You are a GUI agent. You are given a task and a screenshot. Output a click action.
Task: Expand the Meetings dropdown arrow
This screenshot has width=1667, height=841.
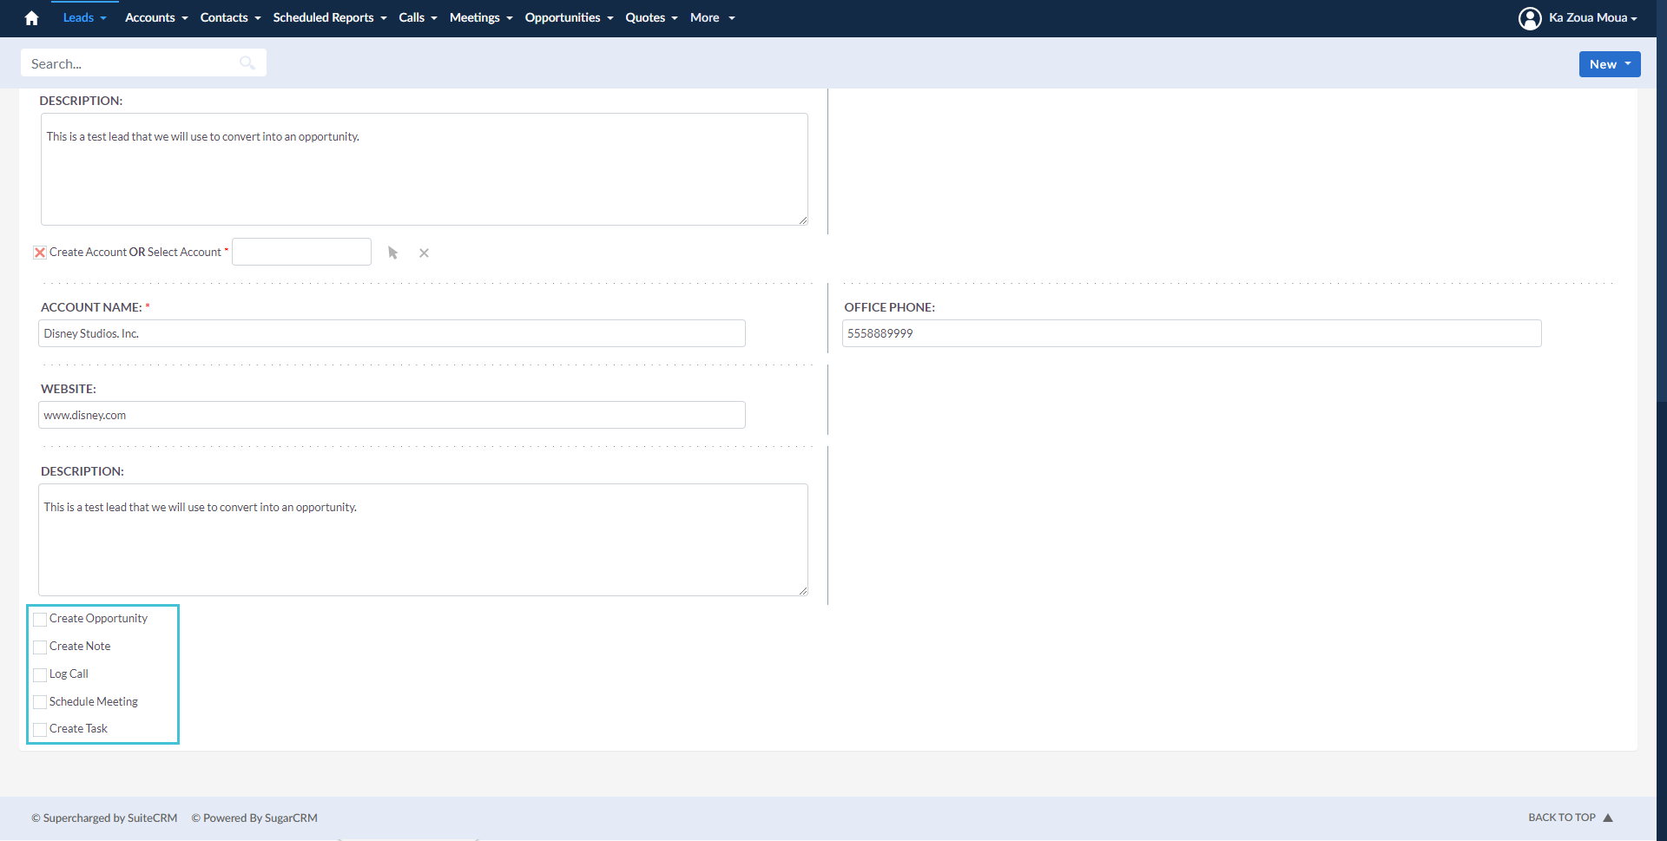point(510,18)
